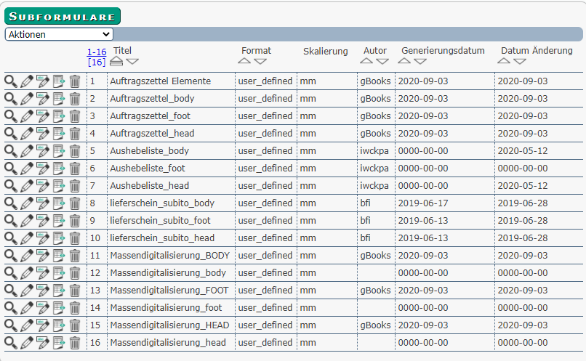The height and width of the screenshot is (361, 586).
Task: Open the Aktionen dropdown
Action: 59,34
